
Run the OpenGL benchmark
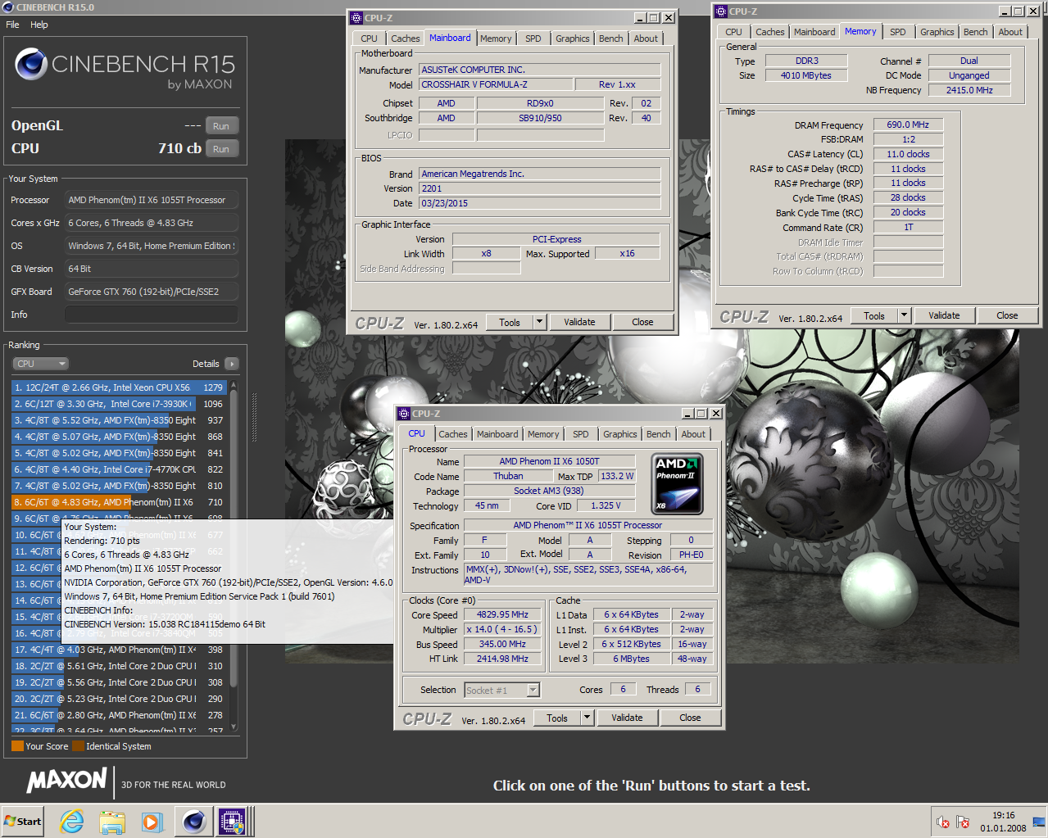click(221, 126)
